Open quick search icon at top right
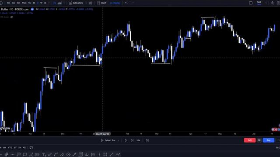The height and width of the screenshot is (157, 280). (x=272, y=3)
